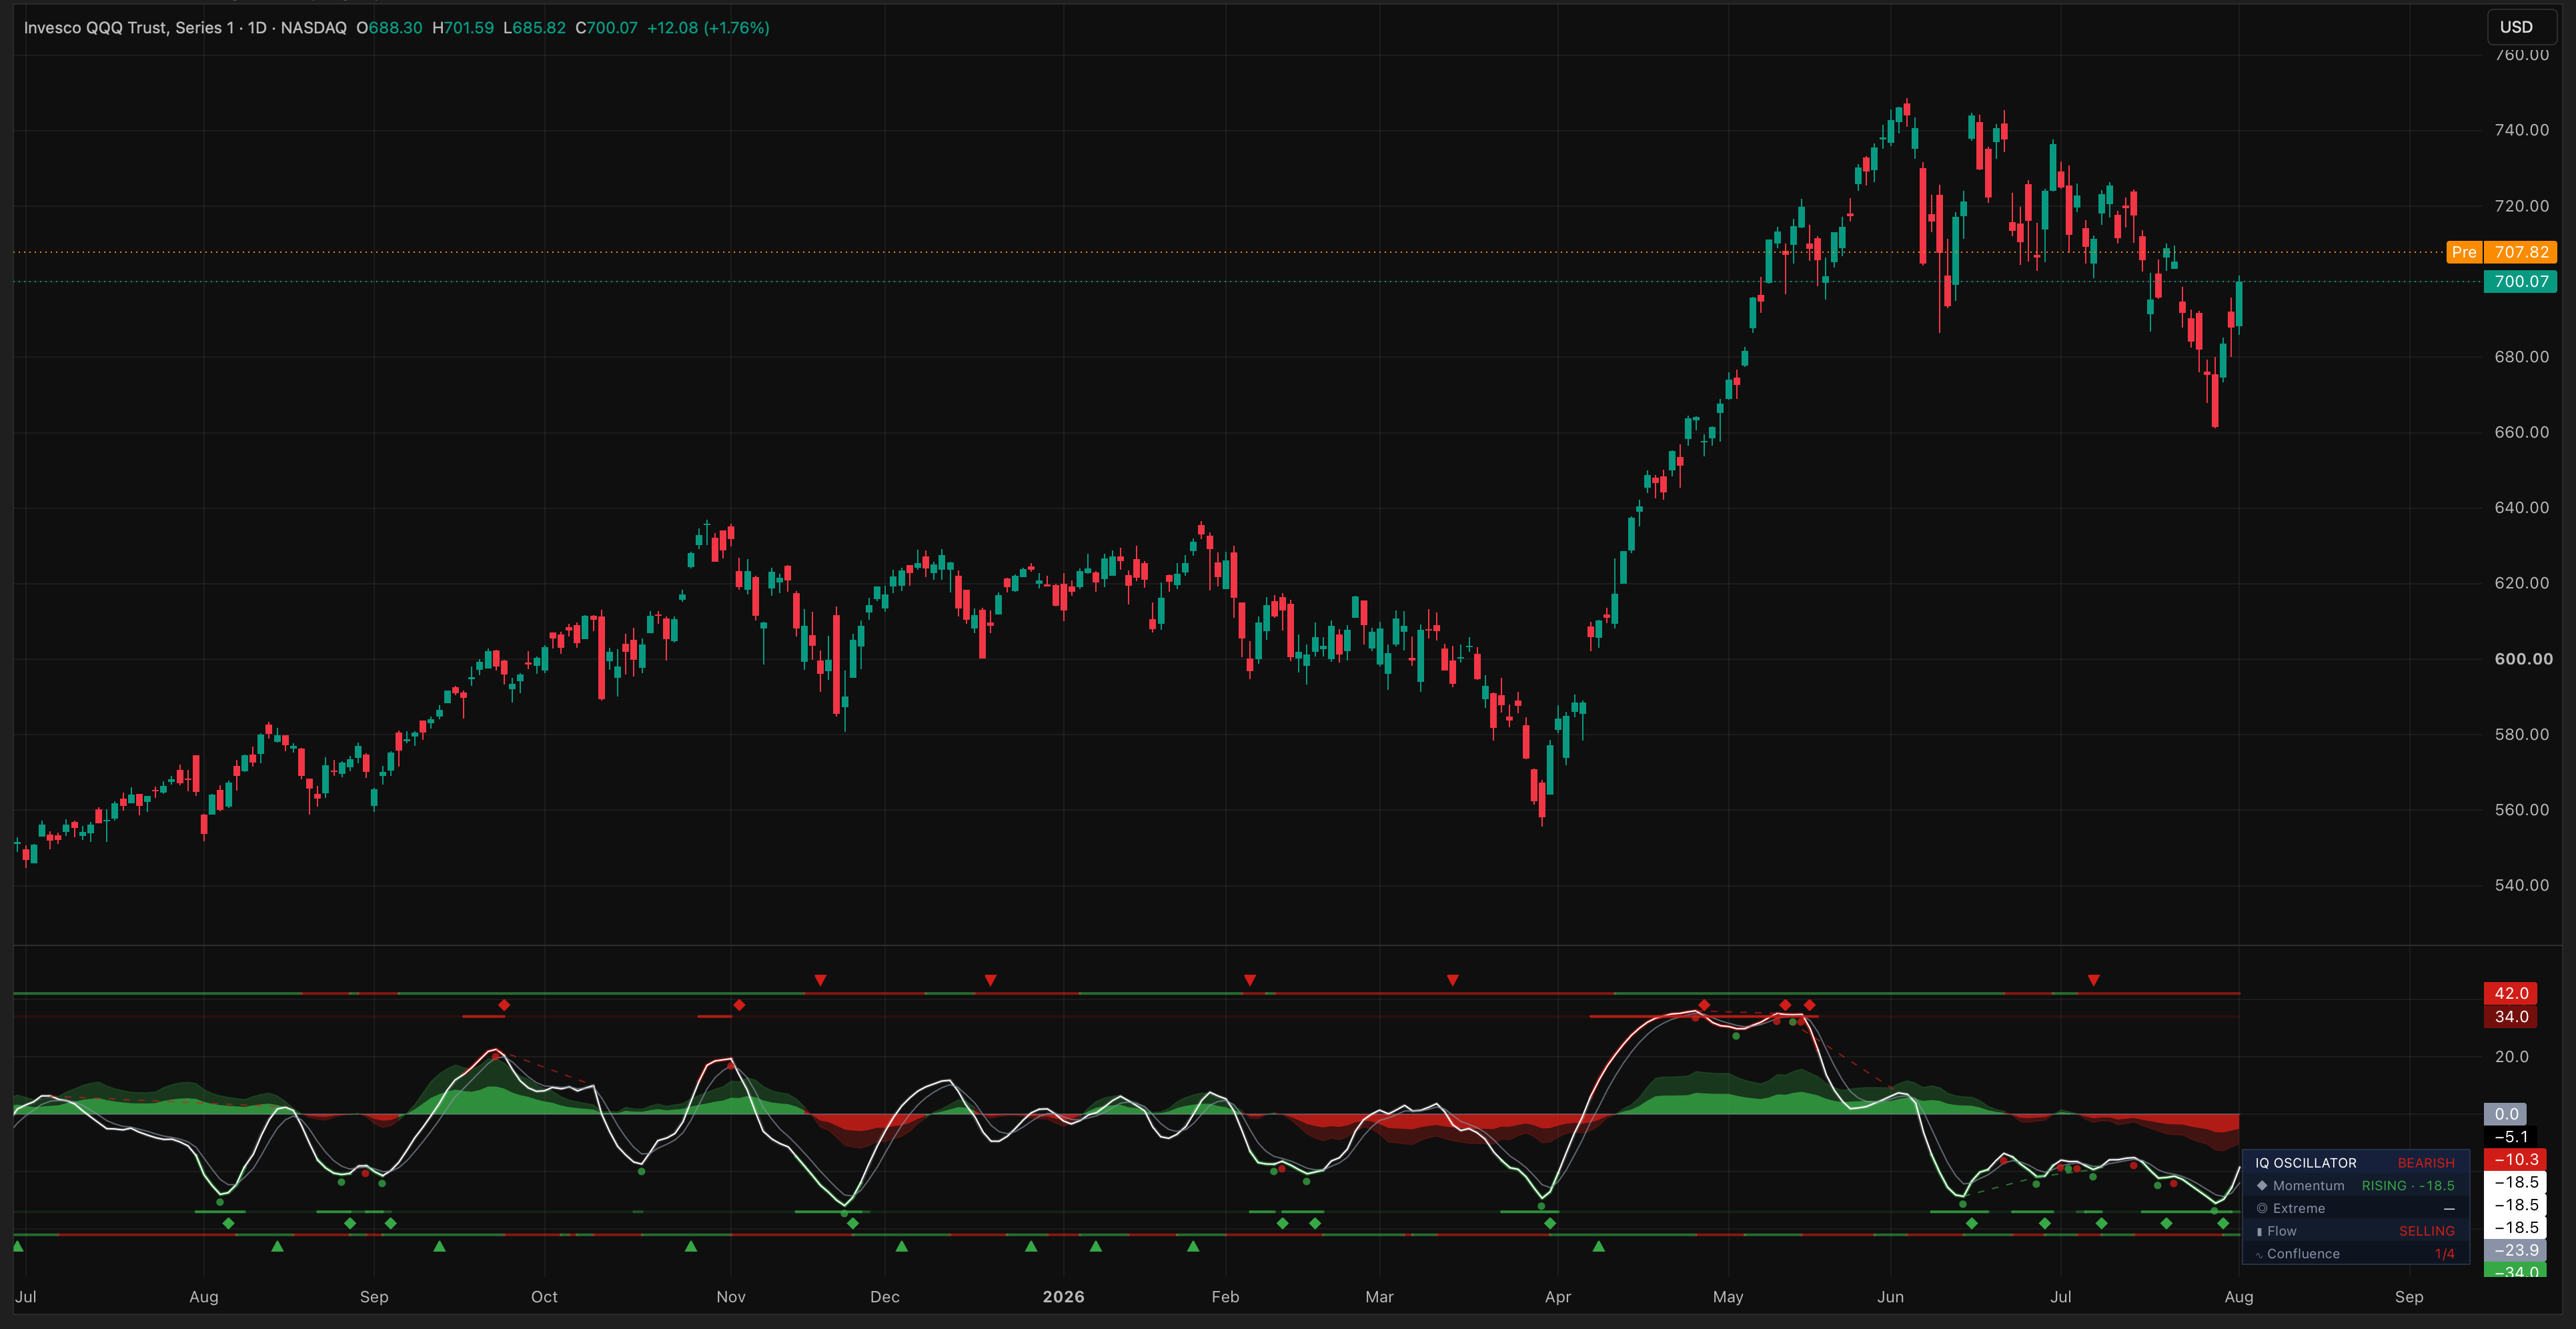Click the SELLING flow value
The height and width of the screenshot is (1329, 2576).
[x=2426, y=1232]
